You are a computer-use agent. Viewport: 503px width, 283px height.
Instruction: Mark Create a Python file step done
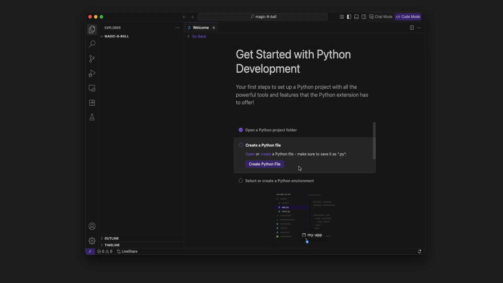241,145
